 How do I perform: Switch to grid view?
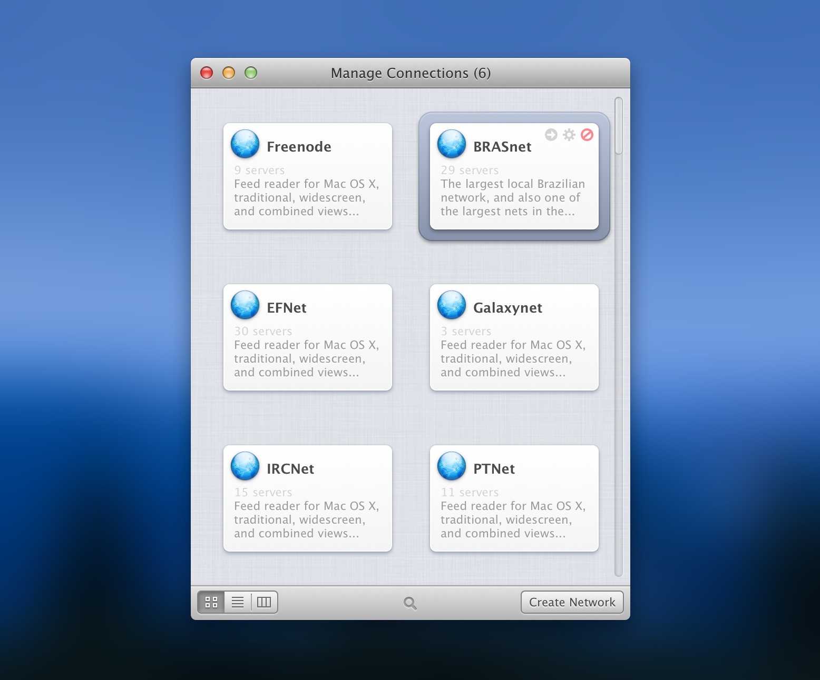211,602
